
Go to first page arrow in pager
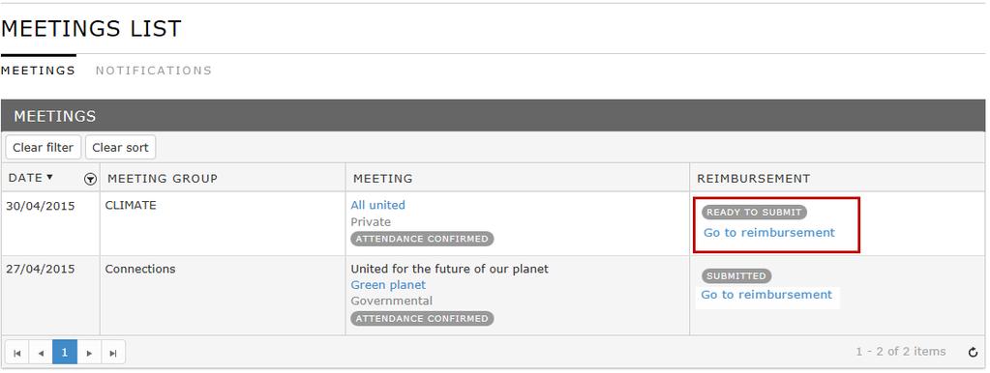coord(17,353)
